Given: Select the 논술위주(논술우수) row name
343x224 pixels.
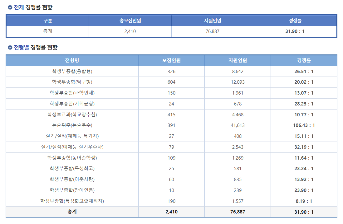Looking at the screenshot, I should [x=72, y=125].
